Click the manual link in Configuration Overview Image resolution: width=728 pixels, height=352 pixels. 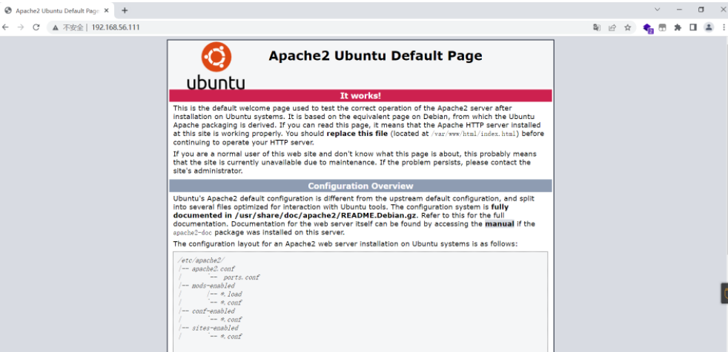click(499, 224)
